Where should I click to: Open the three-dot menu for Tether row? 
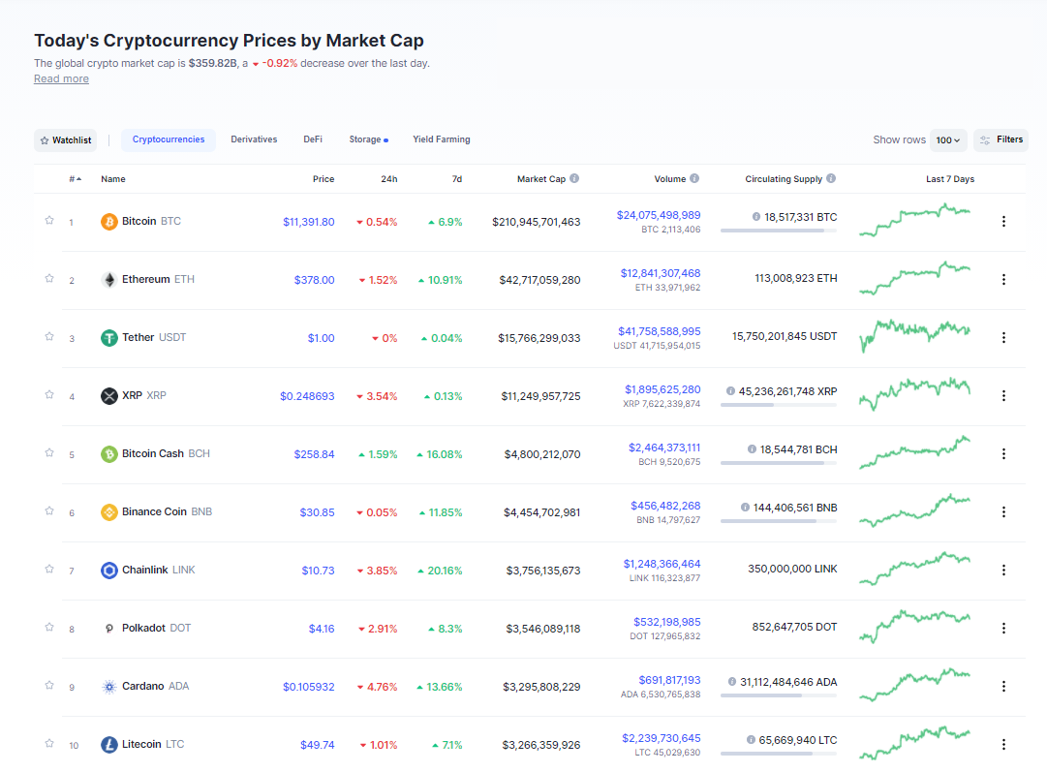[1003, 337]
